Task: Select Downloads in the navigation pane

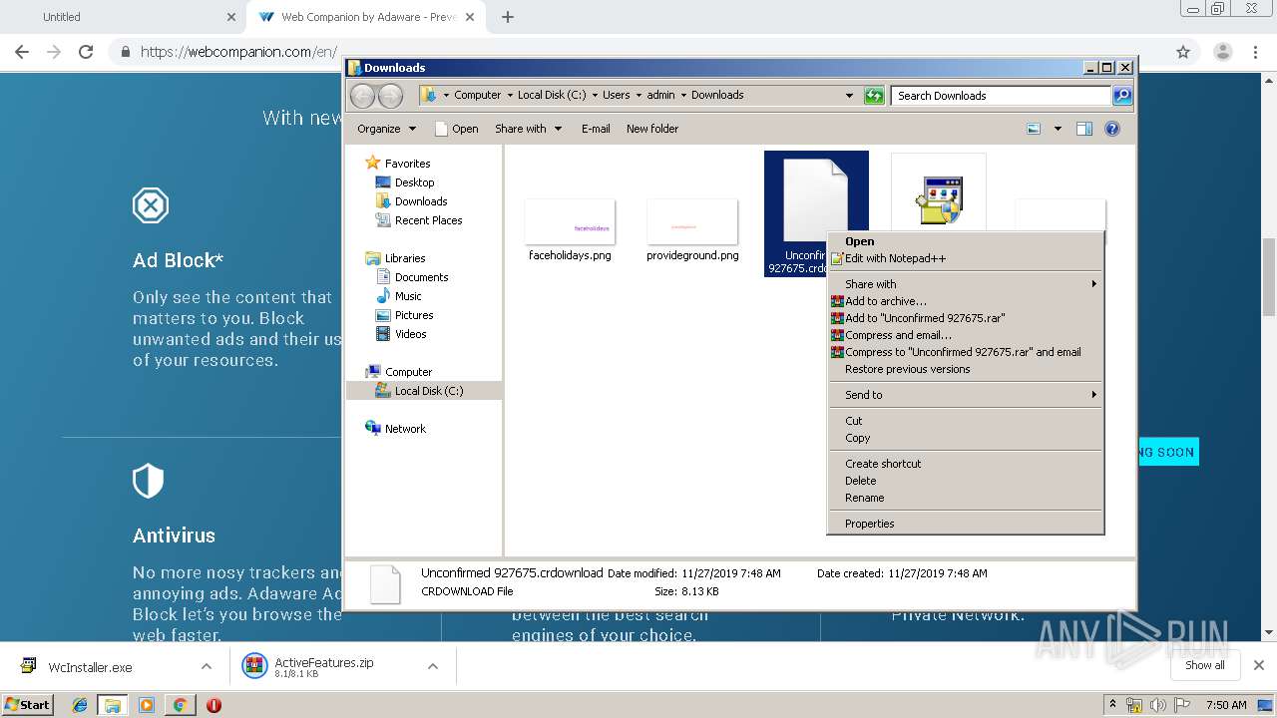Action: click(x=411, y=201)
